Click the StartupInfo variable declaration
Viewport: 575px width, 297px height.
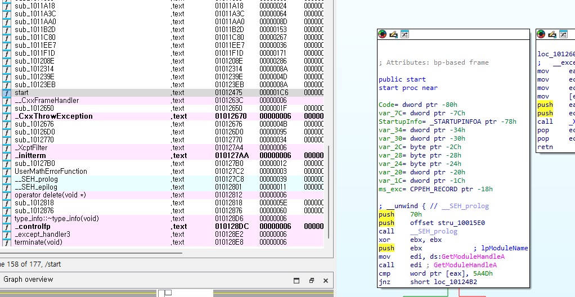[x=447, y=121]
